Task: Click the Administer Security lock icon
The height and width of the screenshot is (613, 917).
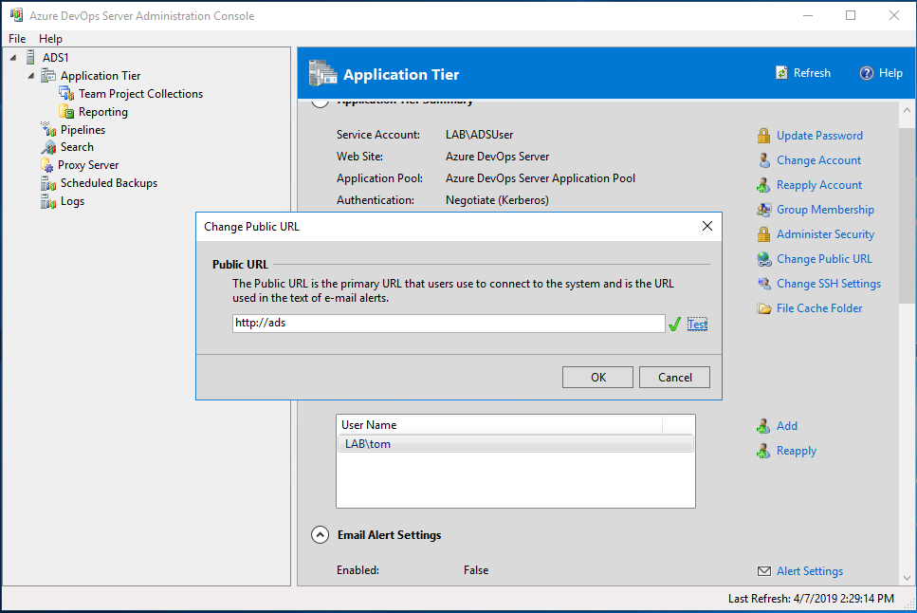Action: 763,234
